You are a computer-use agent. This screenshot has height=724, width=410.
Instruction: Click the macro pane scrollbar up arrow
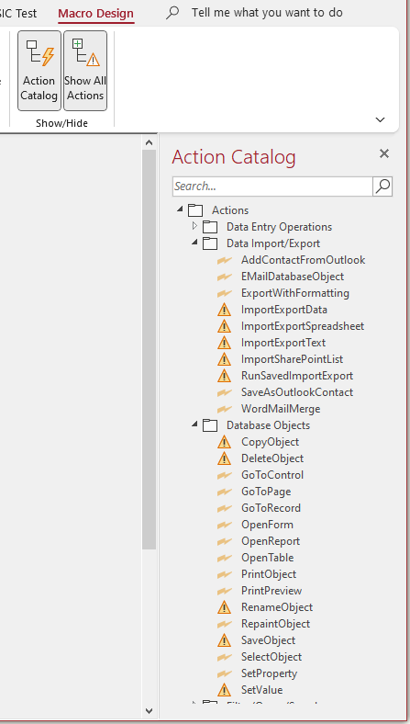click(149, 142)
